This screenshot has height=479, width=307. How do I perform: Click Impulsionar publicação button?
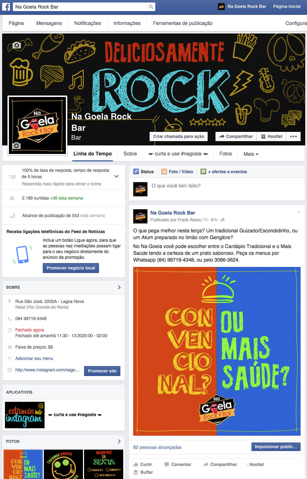click(x=276, y=447)
